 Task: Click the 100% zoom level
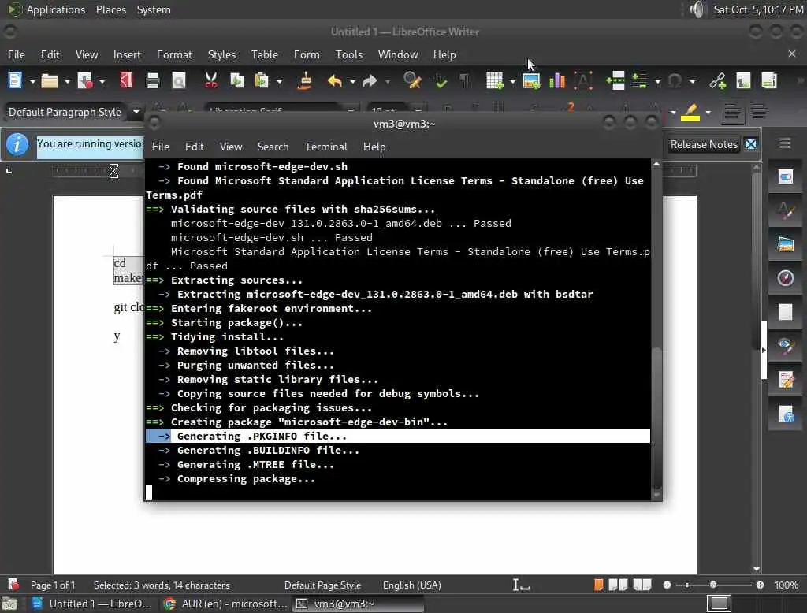click(786, 585)
